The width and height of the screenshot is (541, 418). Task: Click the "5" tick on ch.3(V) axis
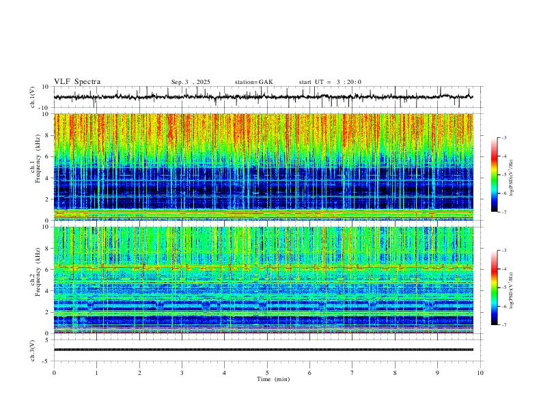pos(48,340)
